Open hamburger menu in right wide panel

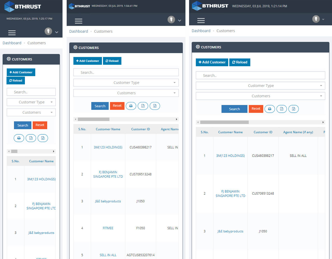tap(201, 20)
